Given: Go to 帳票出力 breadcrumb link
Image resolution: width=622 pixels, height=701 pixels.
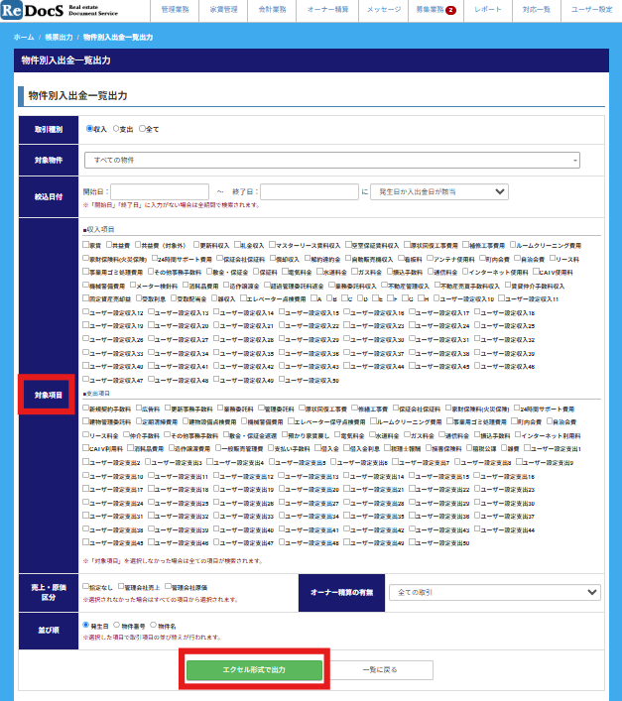Looking at the screenshot, I should [59, 37].
